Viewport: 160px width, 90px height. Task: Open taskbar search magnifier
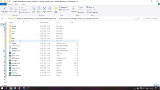click(6, 88)
